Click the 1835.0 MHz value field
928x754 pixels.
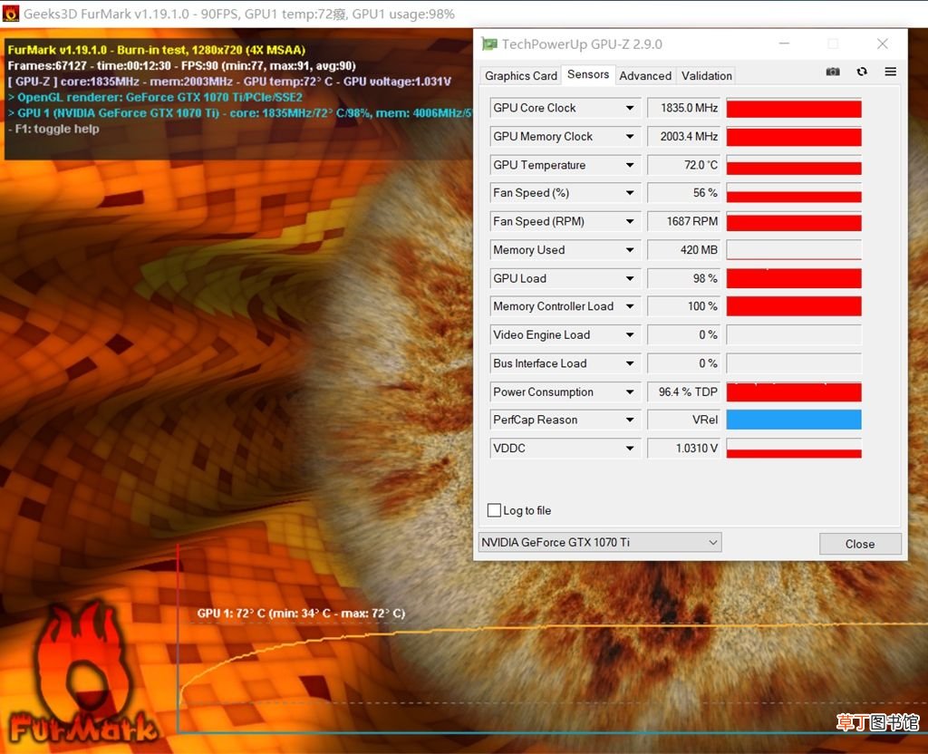click(683, 108)
